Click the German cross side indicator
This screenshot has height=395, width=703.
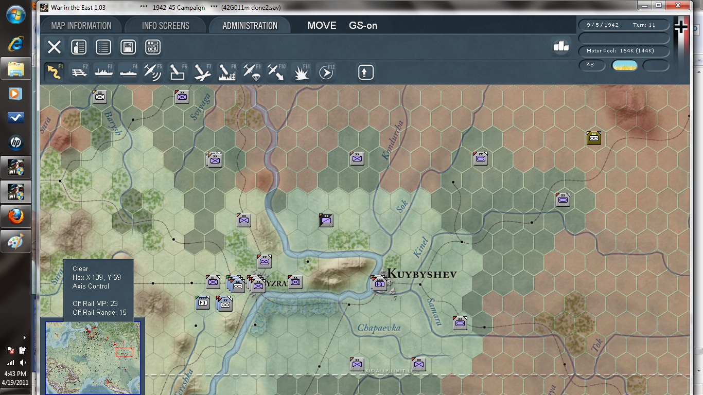tap(681, 27)
